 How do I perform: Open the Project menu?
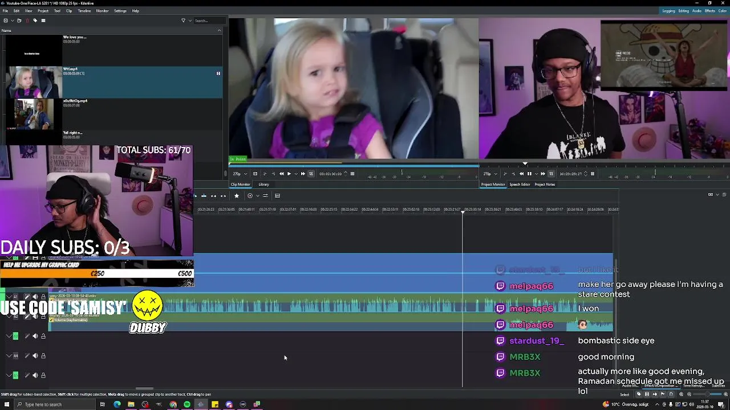click(x=43, y=11)
